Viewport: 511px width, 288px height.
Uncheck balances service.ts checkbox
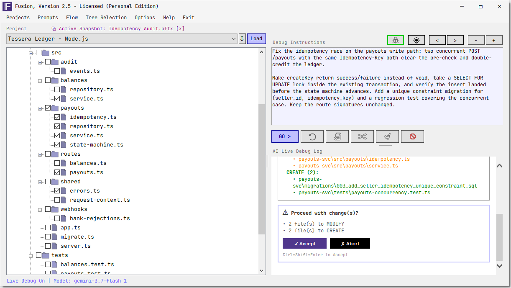coord(57,99)
